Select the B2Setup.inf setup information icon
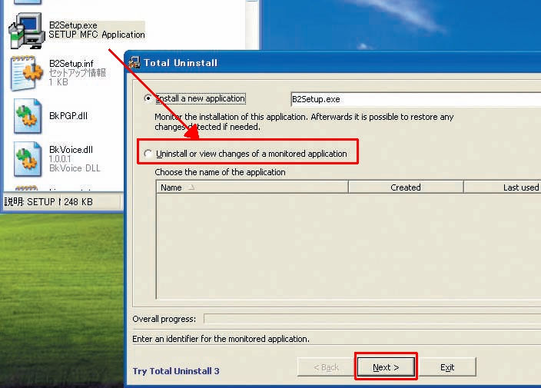The image size is (541, 388). [27, 73]
